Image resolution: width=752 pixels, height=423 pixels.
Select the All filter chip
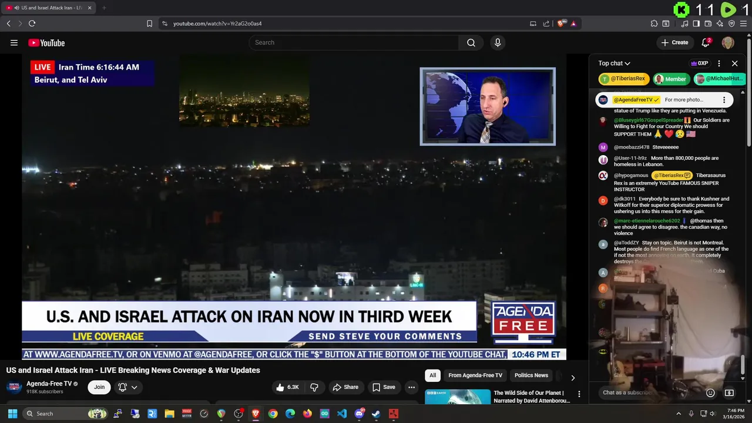pos(432,375)
